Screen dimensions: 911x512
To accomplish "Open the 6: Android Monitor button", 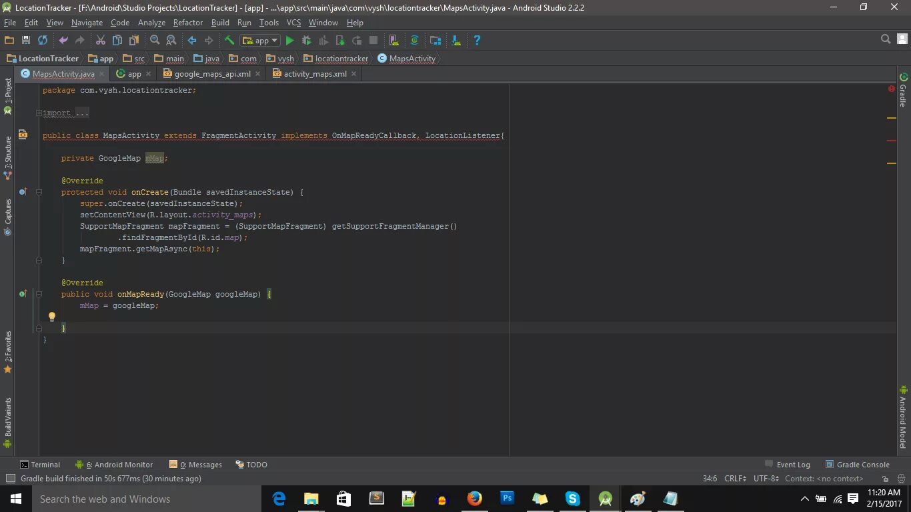I will click(114, 465).
